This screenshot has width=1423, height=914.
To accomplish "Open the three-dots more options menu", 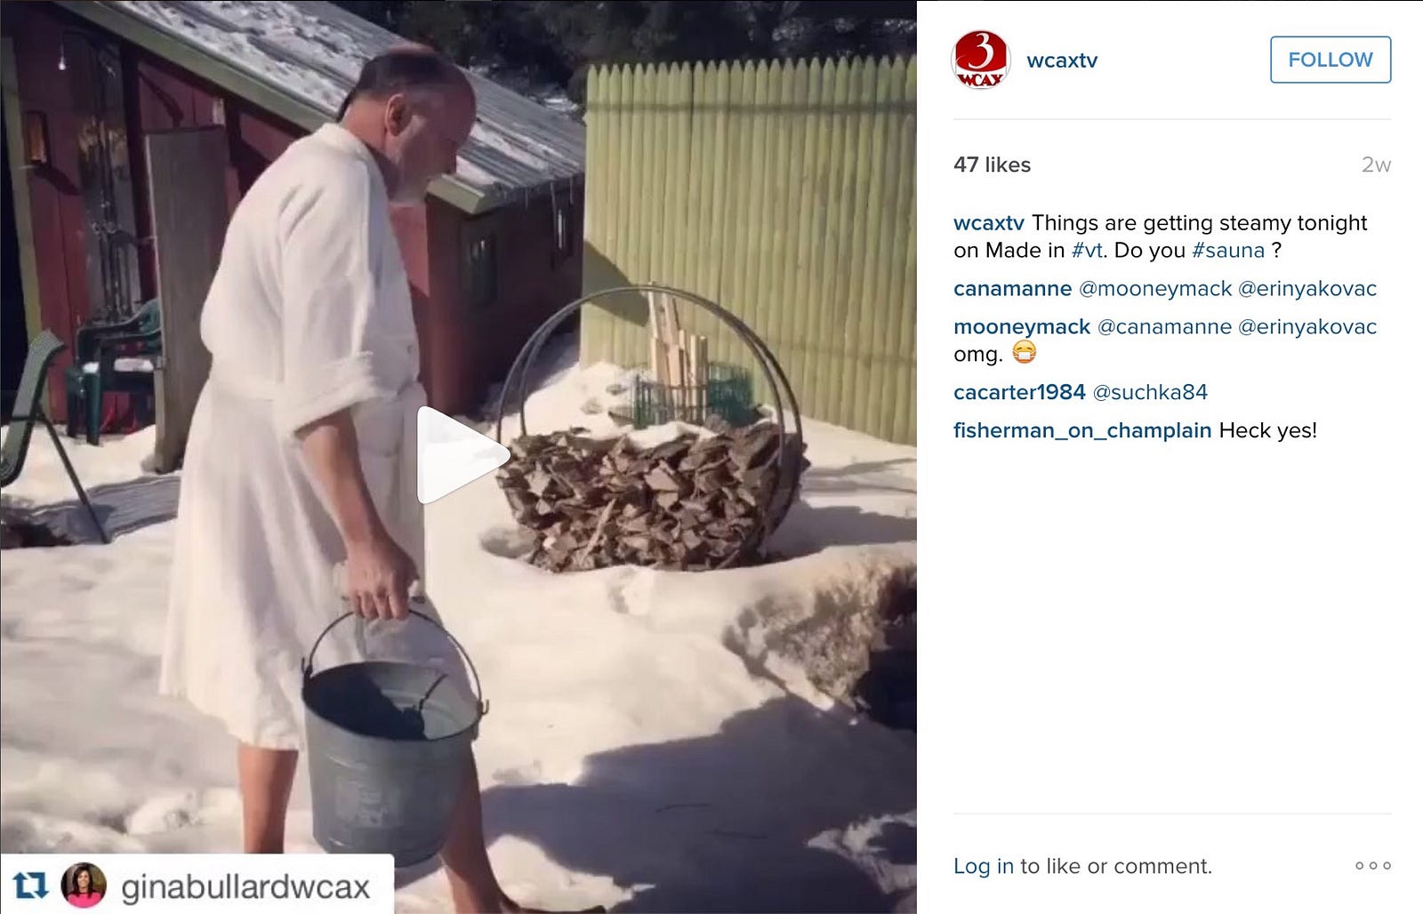I will coord(1373,865).
